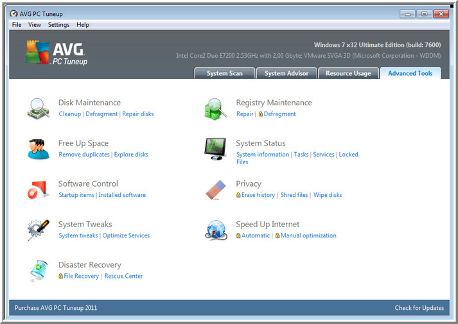Screen dimensions: 458x324
Task: Launch Automatic internet speed-up
Action: point(256,235)
